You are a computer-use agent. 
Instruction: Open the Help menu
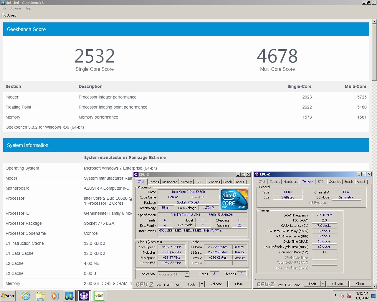point(28,8)
